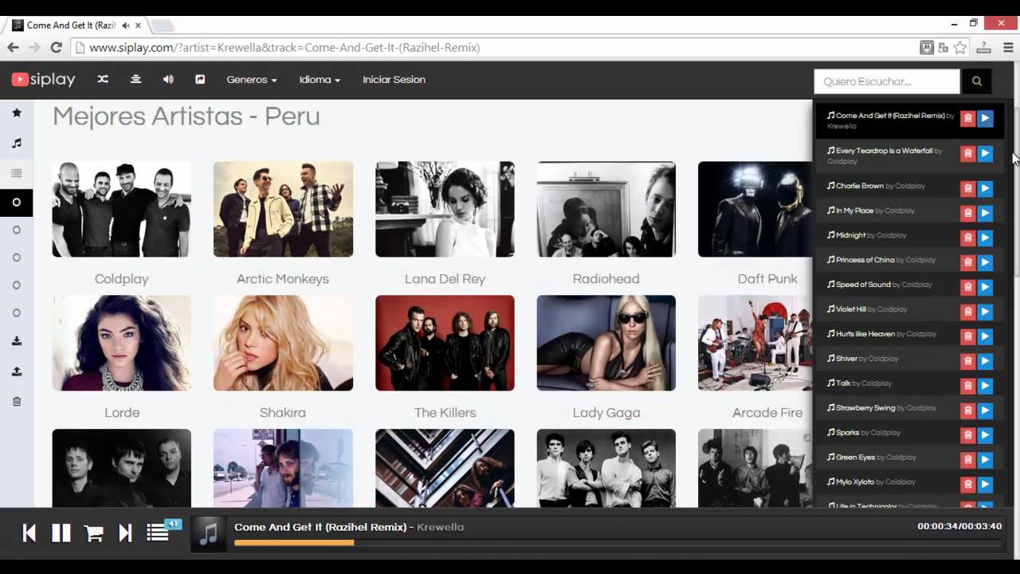Open the Generos dropdown
This screenshot has width=1020, height=574.
pos(252,80)
